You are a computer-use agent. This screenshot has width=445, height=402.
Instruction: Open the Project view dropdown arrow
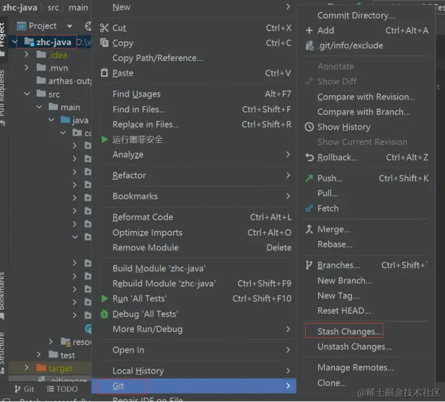69,26
